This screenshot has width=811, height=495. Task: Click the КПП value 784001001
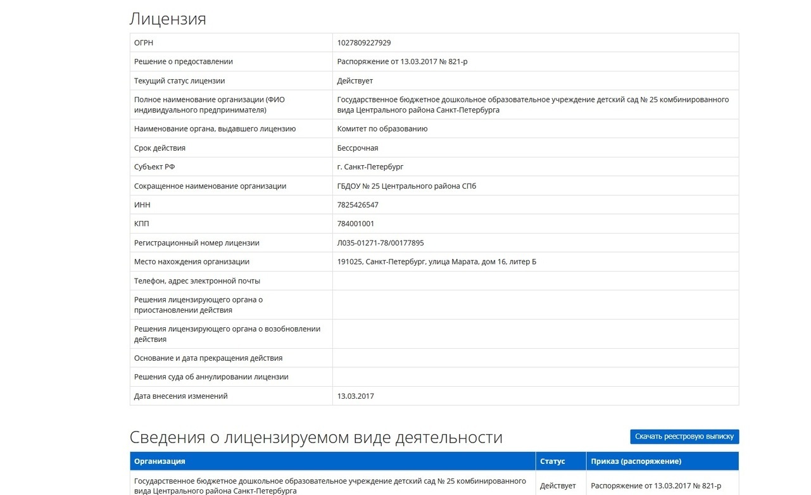point(355,223)
